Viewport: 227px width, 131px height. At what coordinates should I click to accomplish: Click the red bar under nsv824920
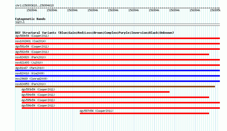click(117, 60)
